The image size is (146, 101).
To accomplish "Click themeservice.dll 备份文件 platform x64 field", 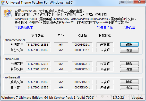I will 61,50.
